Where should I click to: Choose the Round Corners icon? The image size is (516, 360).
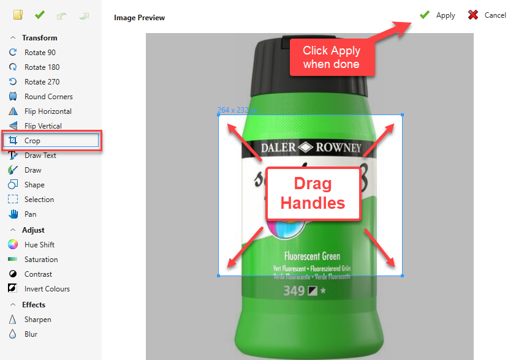[13, 96]
